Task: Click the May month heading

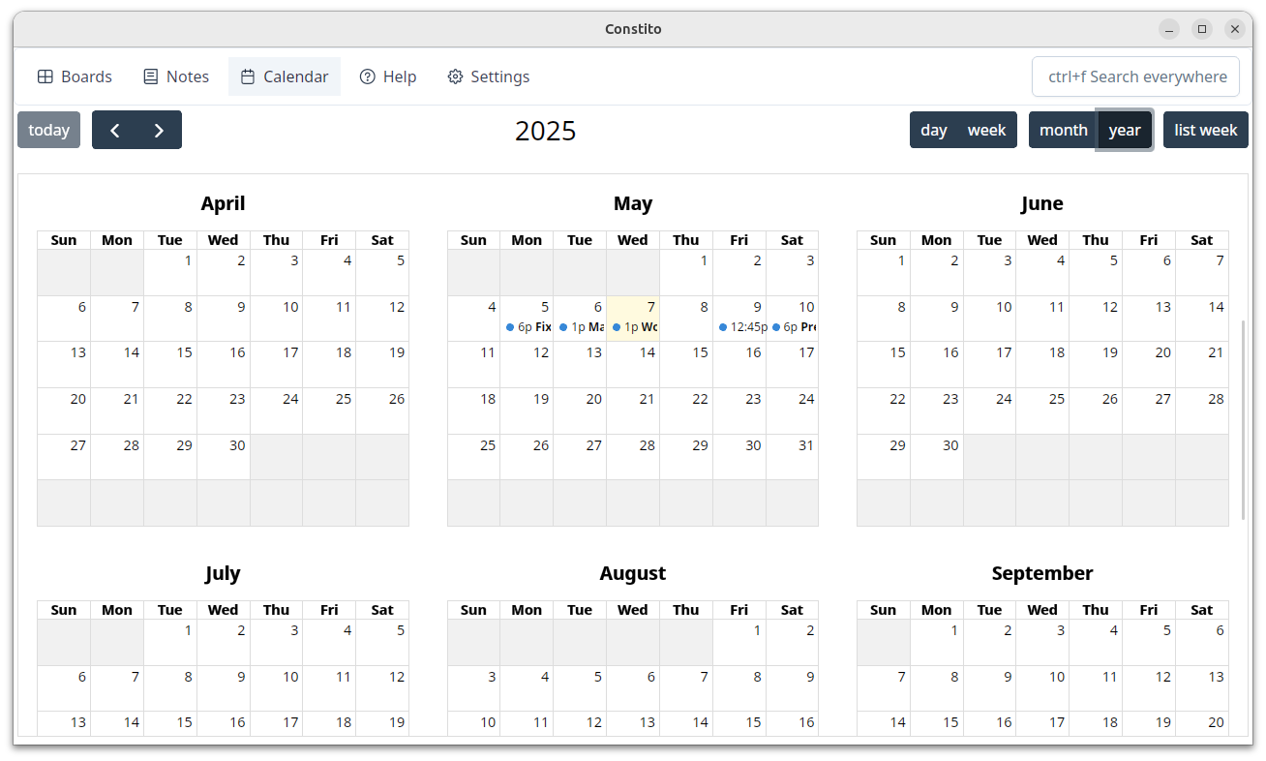Action: pos(633,203)
